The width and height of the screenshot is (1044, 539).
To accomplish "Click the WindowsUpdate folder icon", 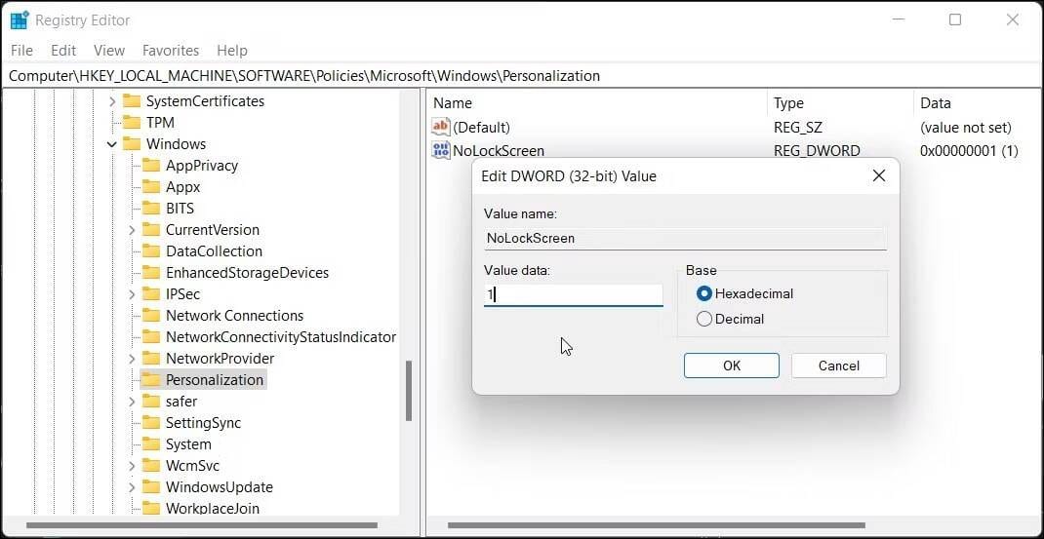I will (151, 487).
